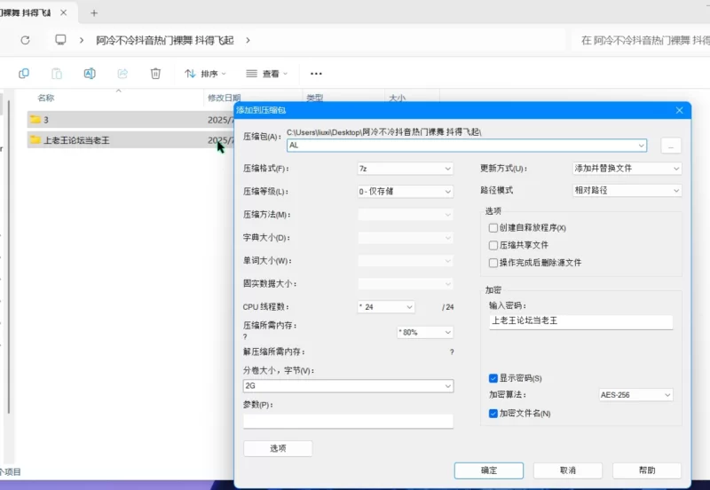The height and width of the screenshot is (490, 710).
Task: Open the 压缩所需内存 dropdown showing 80%
Action: 425,332
